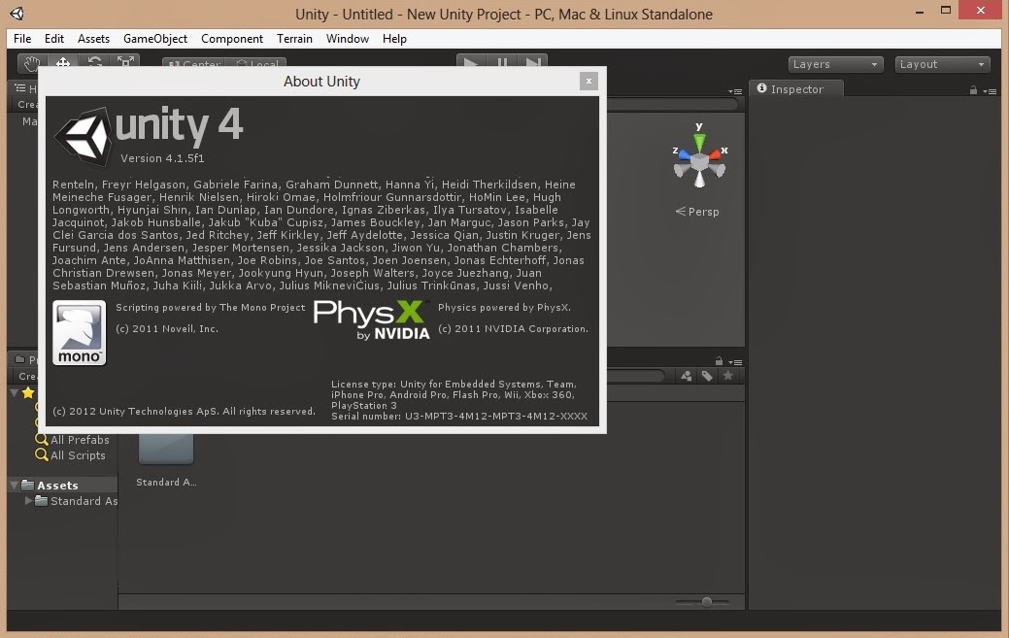
Task: Switch to the Inspector tab
Action: coord(796,88)
